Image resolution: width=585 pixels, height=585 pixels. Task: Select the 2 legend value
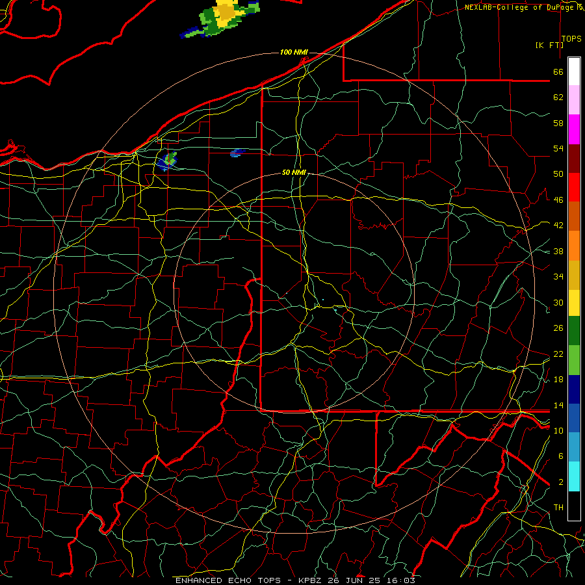(561, 482)
